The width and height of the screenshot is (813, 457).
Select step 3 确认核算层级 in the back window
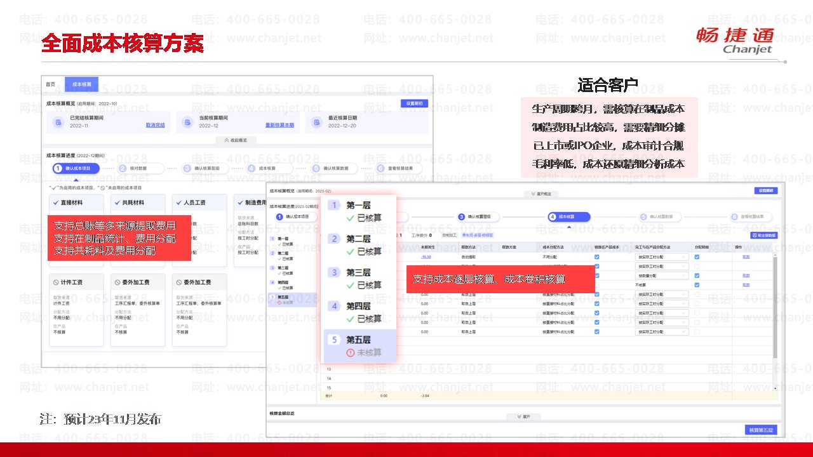(x=205, y=168)
